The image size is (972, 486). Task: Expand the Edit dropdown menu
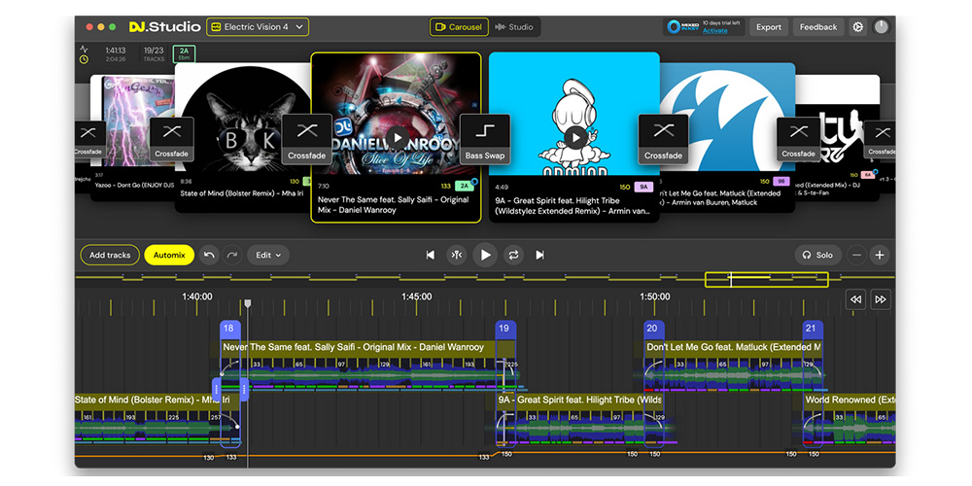click(x=267, y=255)
